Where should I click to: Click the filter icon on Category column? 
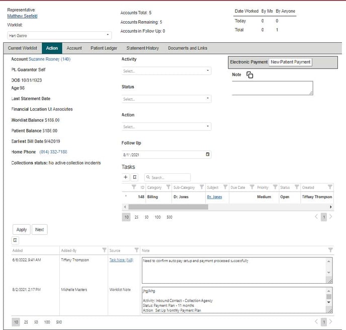point(168,187)
